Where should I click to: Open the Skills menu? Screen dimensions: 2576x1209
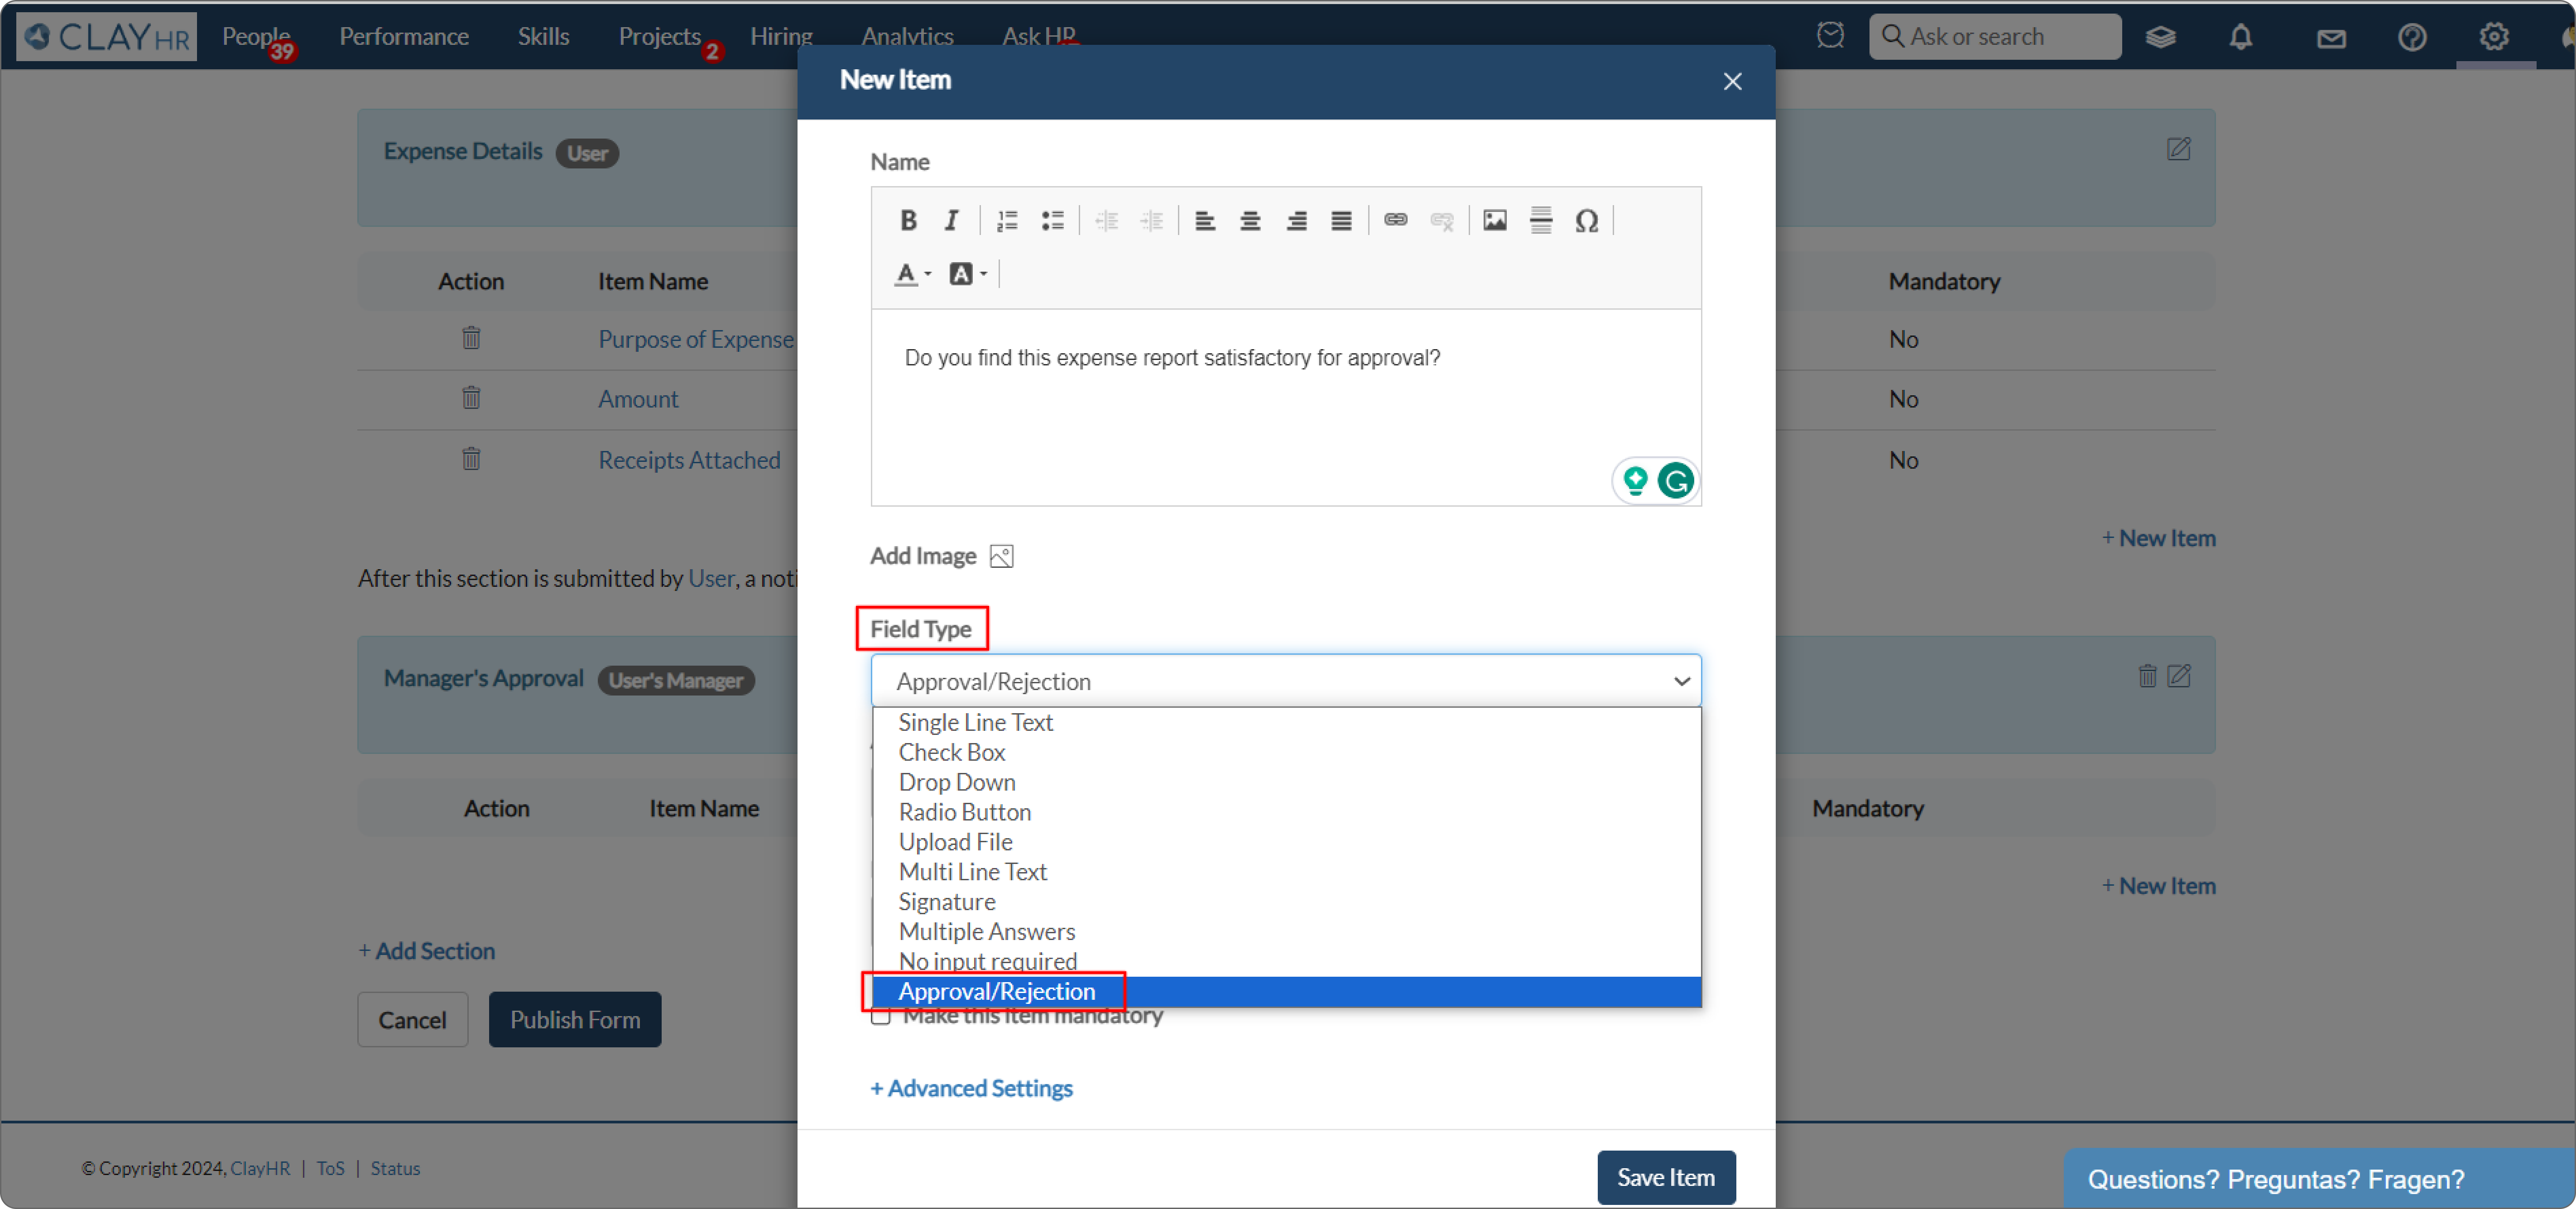point(543,36)
